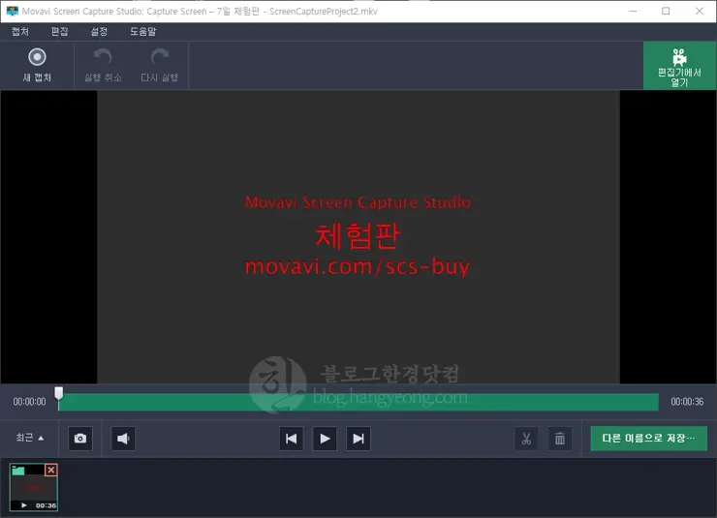Viewport: 717px width, 518px height.
Task: Minimize the Movavi window
Action: pos(633,11)
